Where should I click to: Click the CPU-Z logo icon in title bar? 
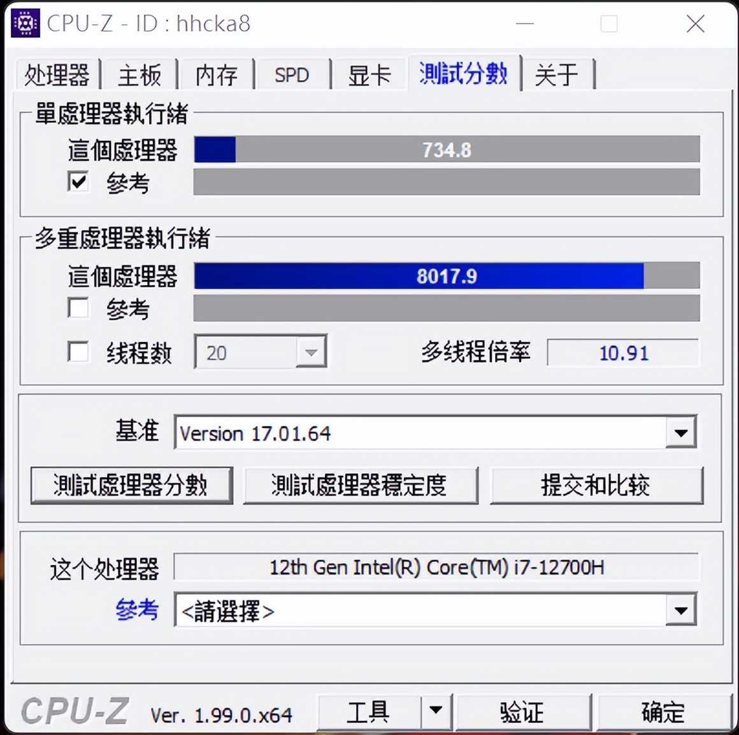point(25,23)
